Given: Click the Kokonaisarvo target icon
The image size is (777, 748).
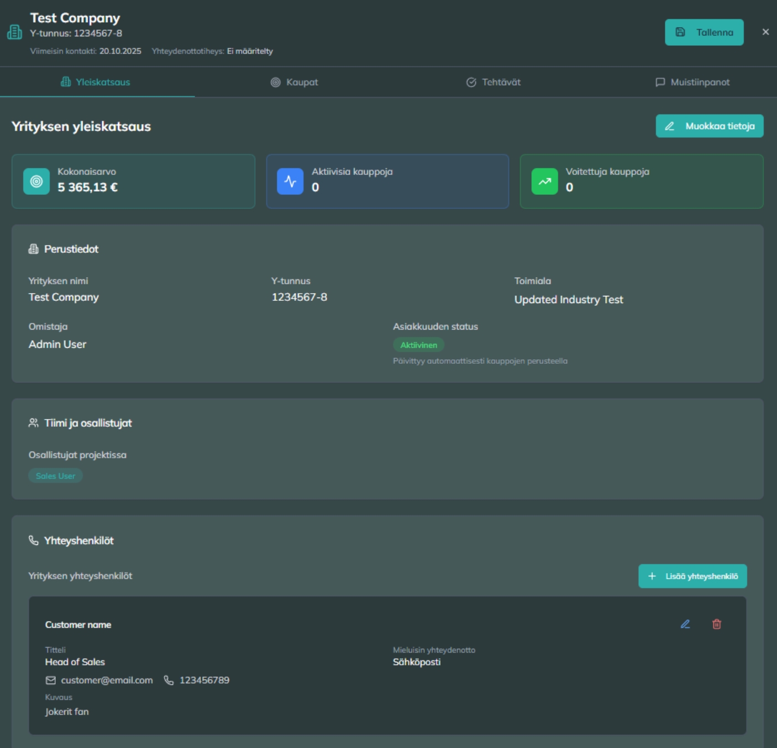Looking at the screenshot, I should (36, 182).
